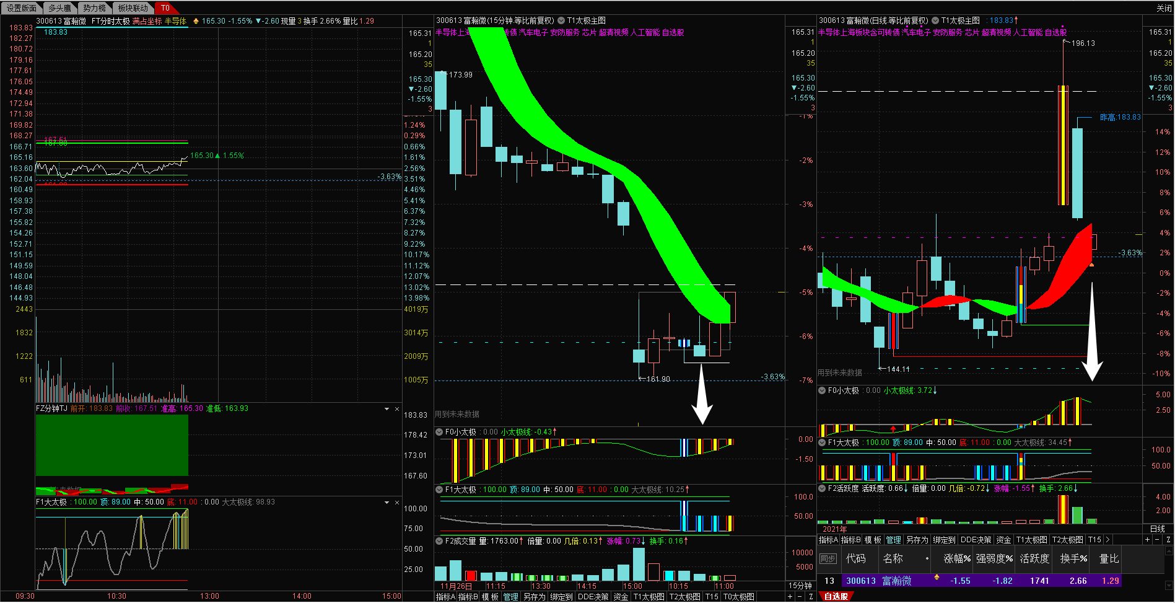1175x603 pixels.
Task: Collapse the F1大太极 indicator in 15-minute chart
Action: (439, 490)
